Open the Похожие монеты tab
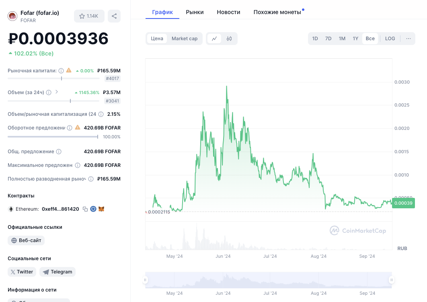The width and height of the screenshot is (427, 302). pos(277,12)
